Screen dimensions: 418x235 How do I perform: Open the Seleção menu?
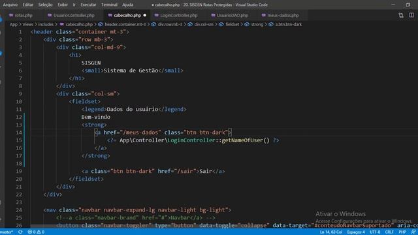45,5
